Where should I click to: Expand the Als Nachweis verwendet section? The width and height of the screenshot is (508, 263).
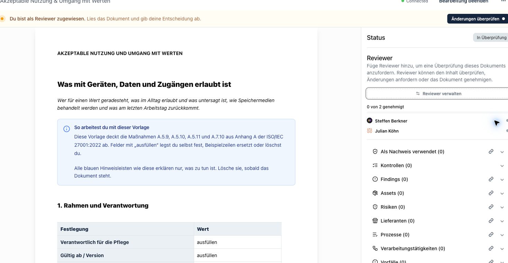[x=502, y=152]
